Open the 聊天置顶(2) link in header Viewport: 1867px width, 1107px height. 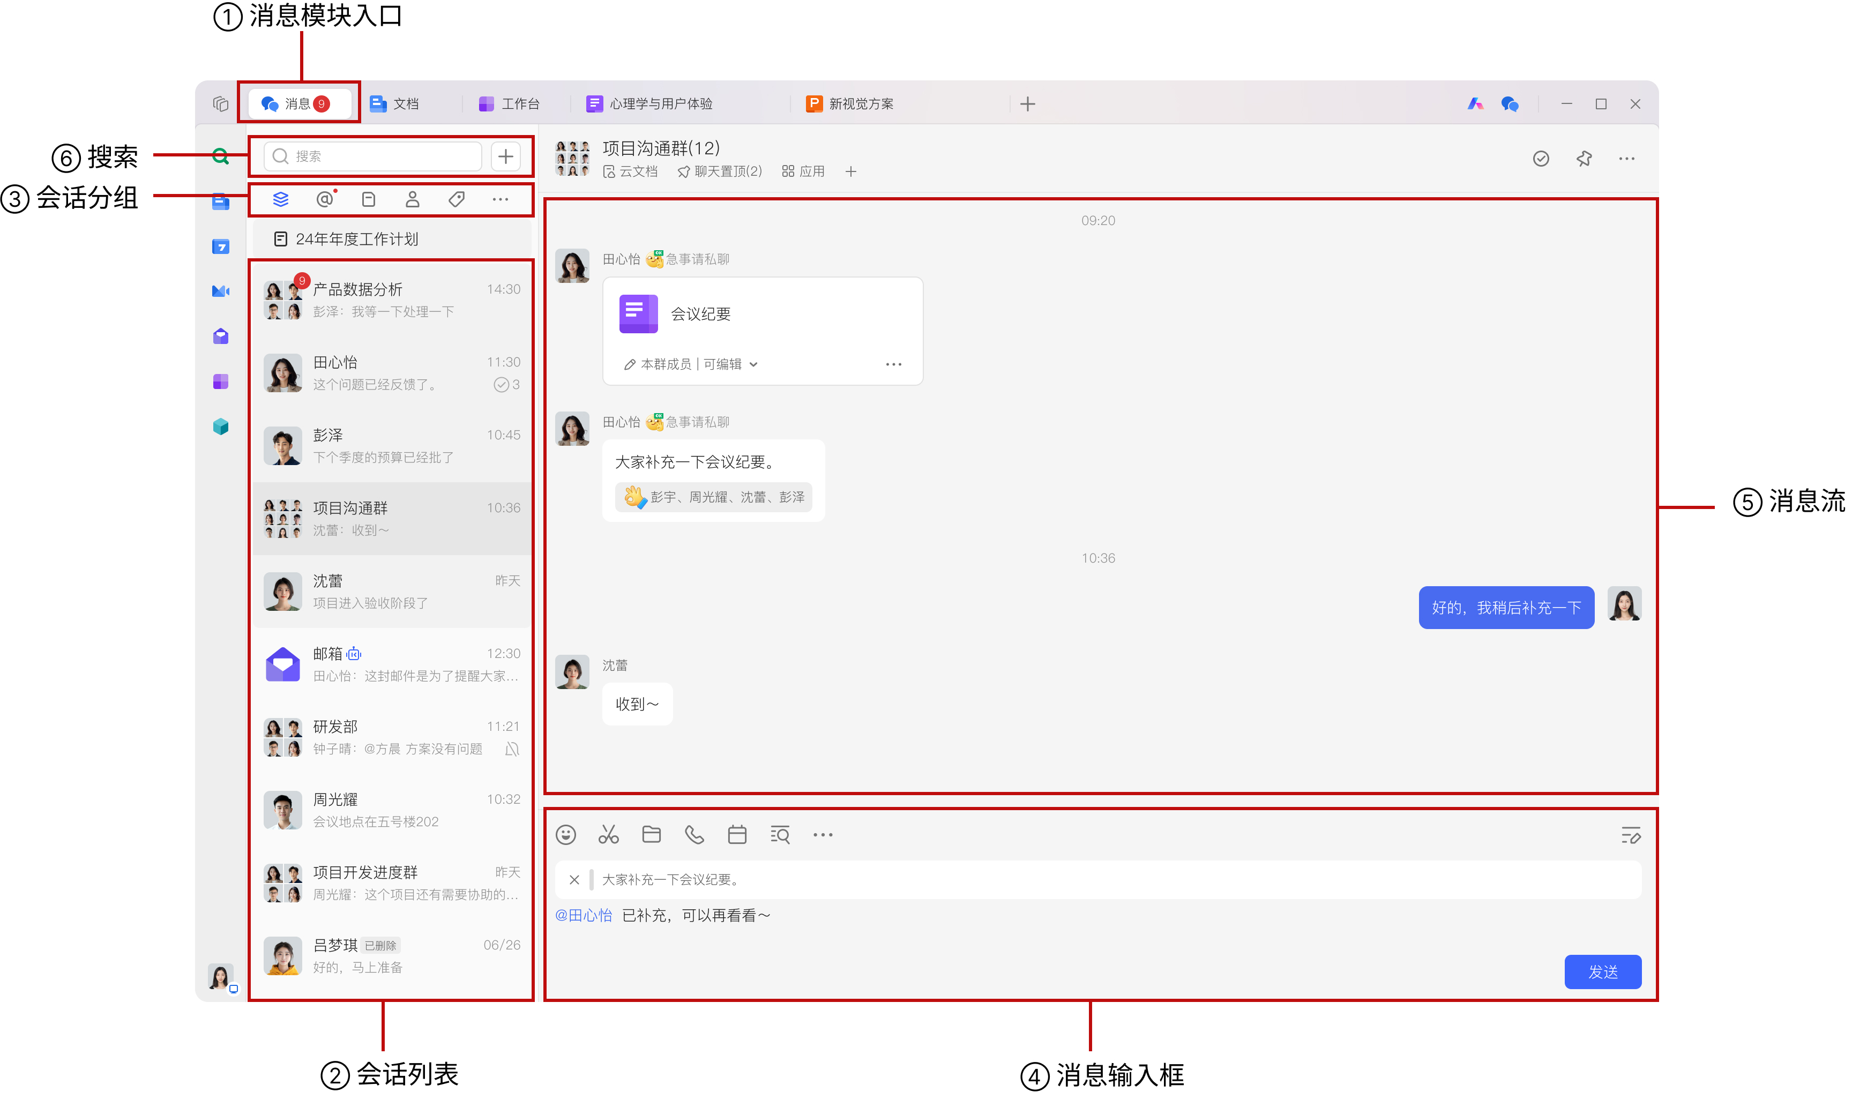coord(721,171)
